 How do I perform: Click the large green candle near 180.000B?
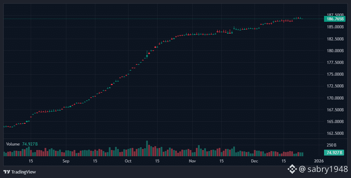(147, 54)
